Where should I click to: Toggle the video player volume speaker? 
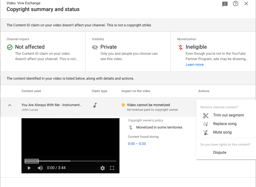click(x=40, y=168)
